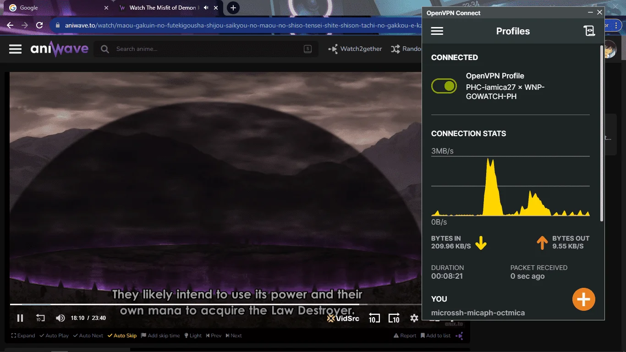Click the 00:08:21 duration value
Screen dimensions: 626x352
pos(447,276)
